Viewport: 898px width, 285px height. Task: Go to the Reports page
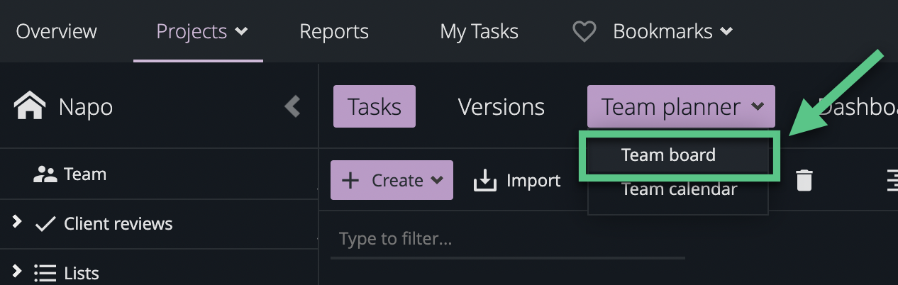click(x=334, y=32)
